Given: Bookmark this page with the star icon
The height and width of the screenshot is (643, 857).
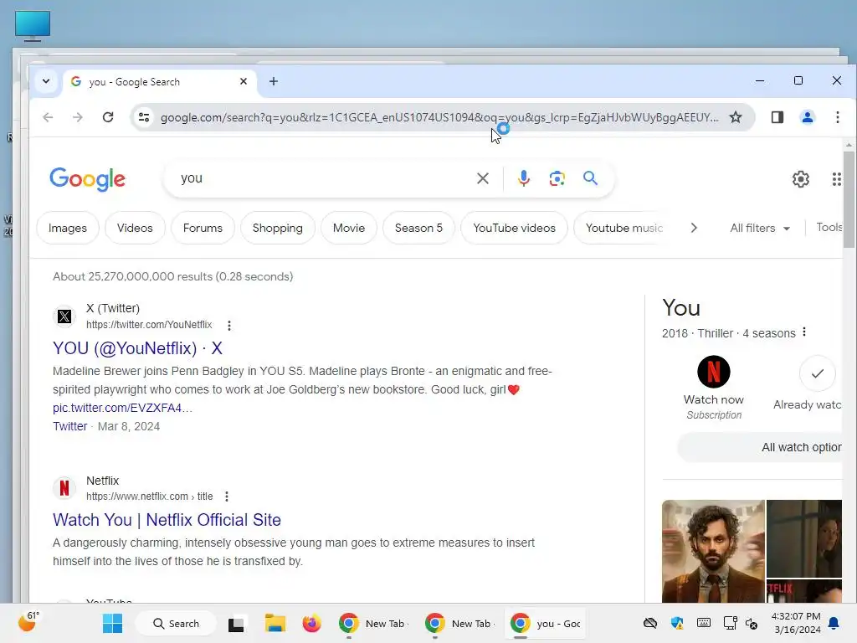Looking at the screenshot, I should pos(736,117).
